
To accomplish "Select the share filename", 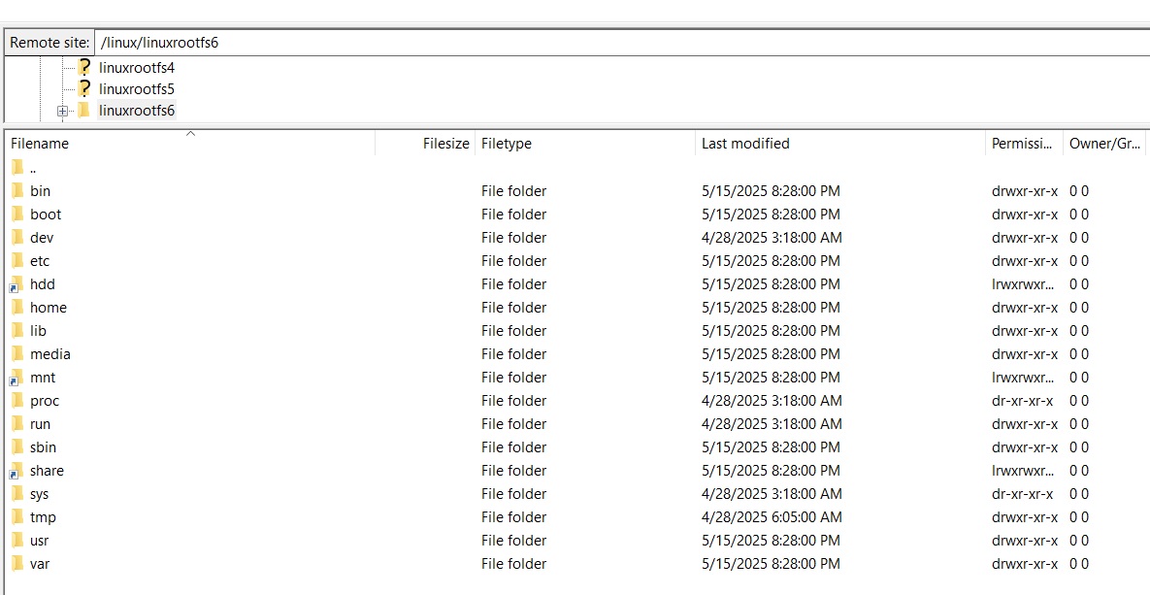I will 47,471.
